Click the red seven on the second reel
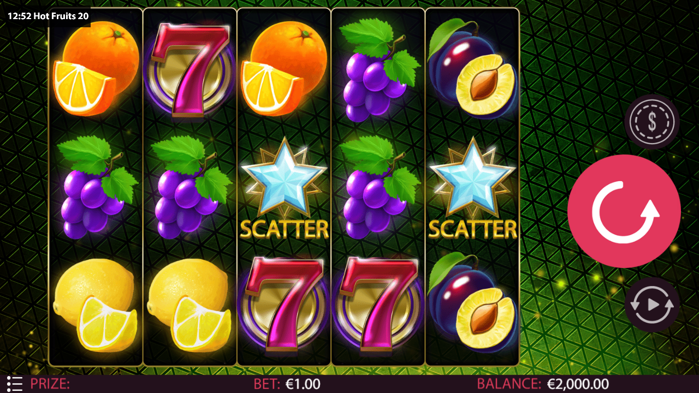Screen dimensions: 699x393 tap(189, 70)
